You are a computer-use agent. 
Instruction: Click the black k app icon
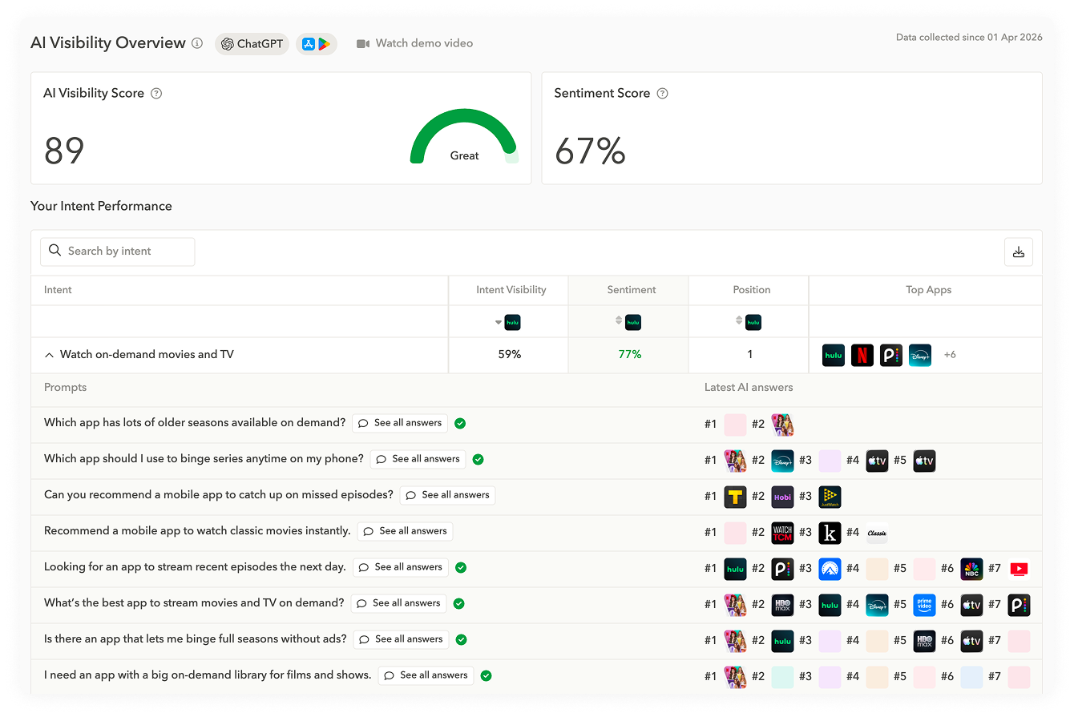pyautogui.click(x=830, y=533)
